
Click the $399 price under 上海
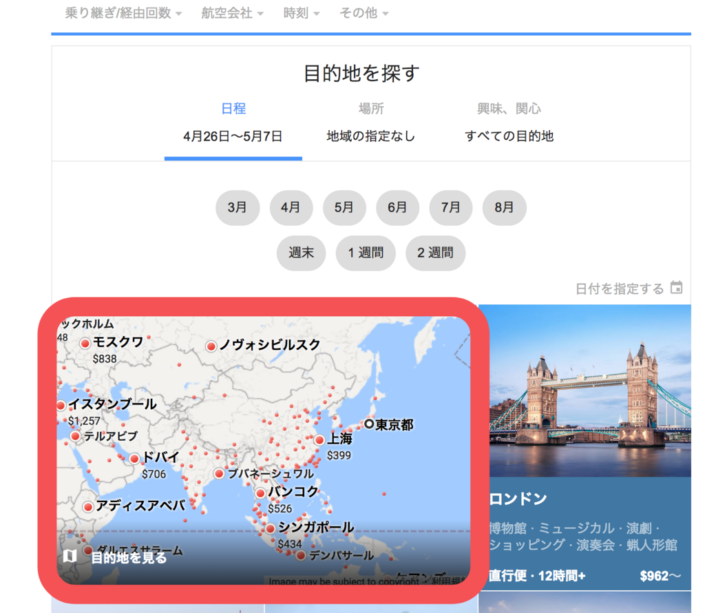pos(339,455)
